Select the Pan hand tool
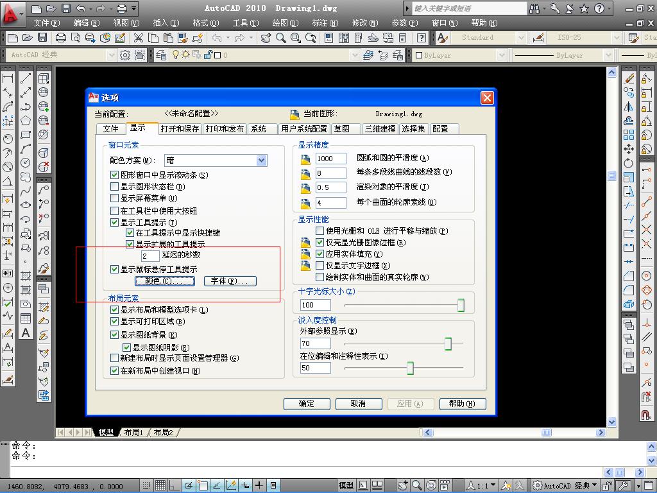 point(266,38)
